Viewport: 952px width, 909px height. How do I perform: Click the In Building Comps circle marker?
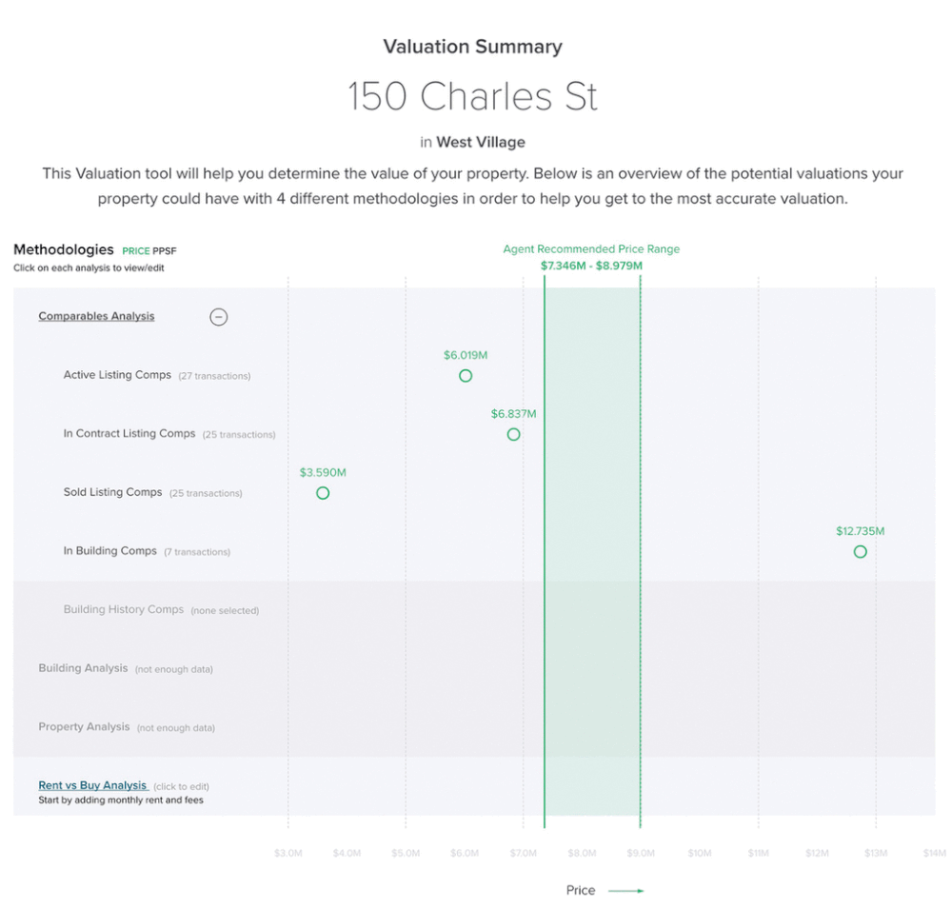point(861,552)
